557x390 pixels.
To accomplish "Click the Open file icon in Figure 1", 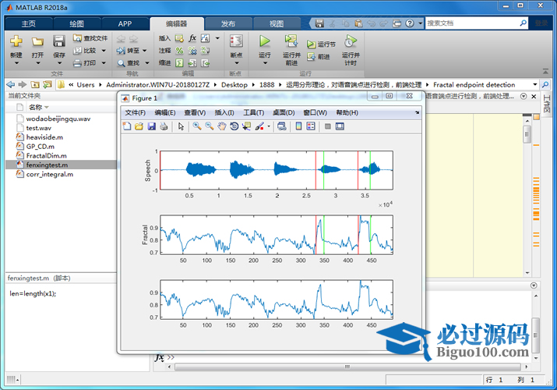I will 139,126.
